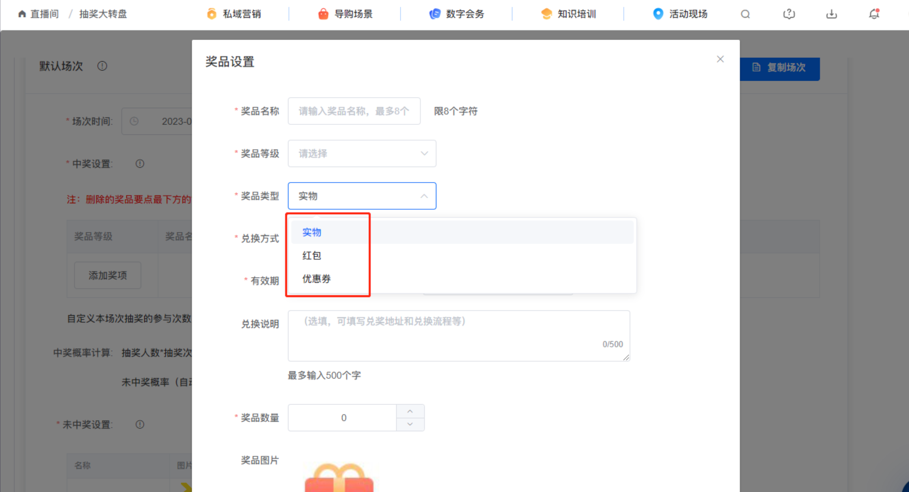The width and height of the screenshot is (909, 492).
Task: Click info icon beside 未中奖设置
Action: [x=140, y=424]
